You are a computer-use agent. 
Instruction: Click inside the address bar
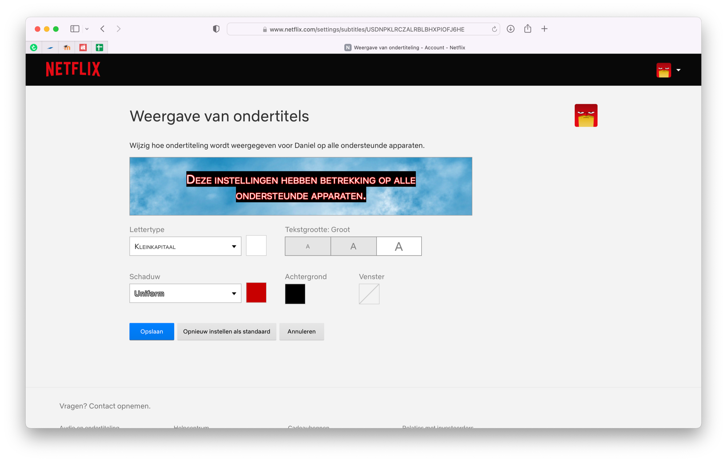coord(363,29)
